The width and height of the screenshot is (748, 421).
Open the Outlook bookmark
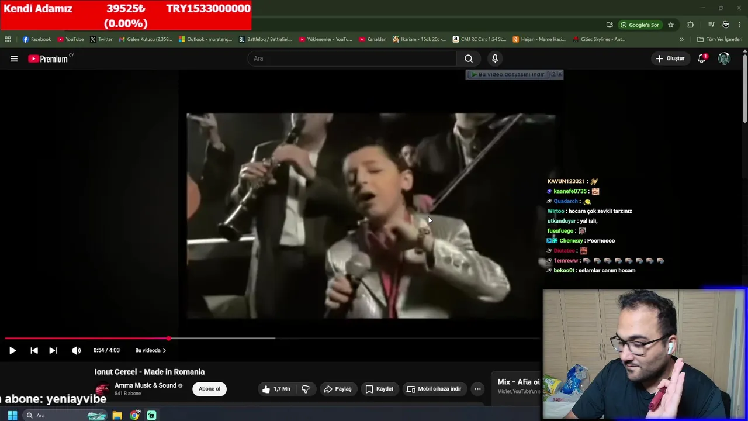206,39
